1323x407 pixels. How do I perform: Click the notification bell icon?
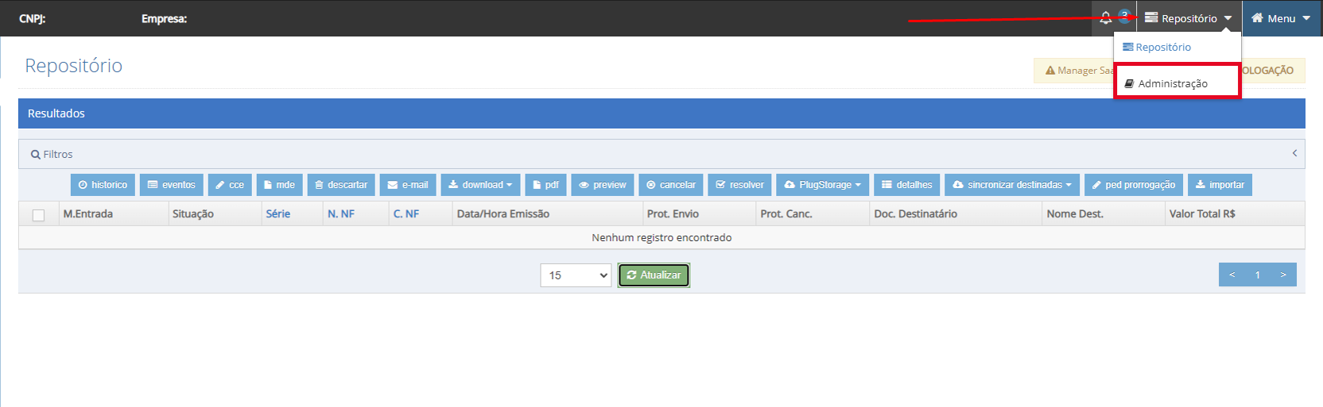(1105, 18)
